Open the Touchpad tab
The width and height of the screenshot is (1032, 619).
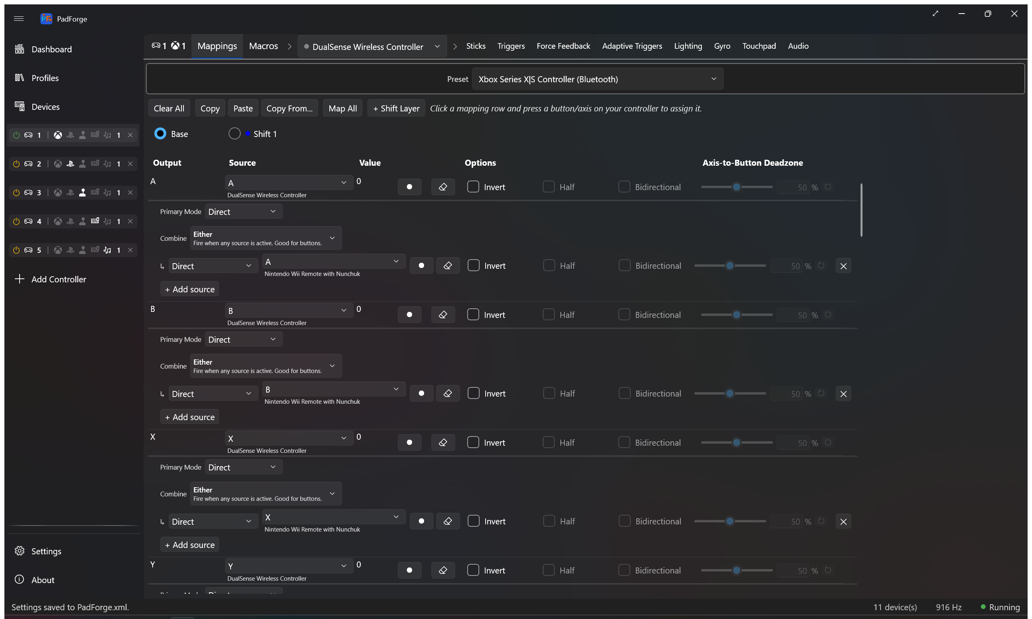tap(759, 46)
